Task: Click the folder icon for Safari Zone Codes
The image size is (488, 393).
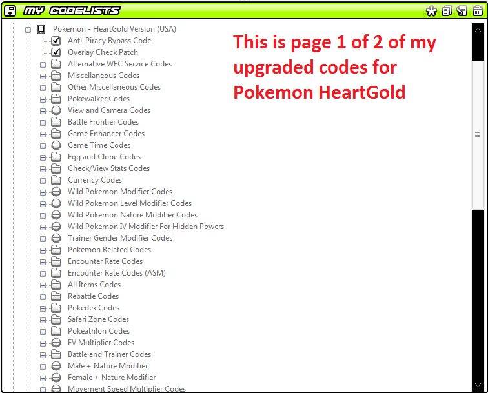Action: click(x=56, y=319)
